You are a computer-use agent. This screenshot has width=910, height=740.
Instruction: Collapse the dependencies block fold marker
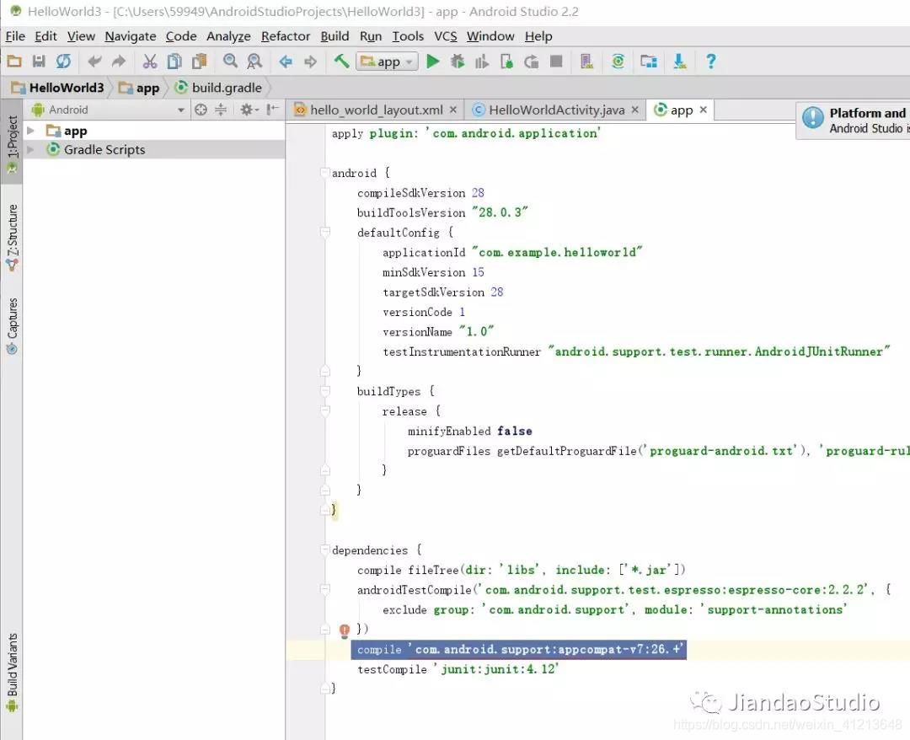coord(325,550)
